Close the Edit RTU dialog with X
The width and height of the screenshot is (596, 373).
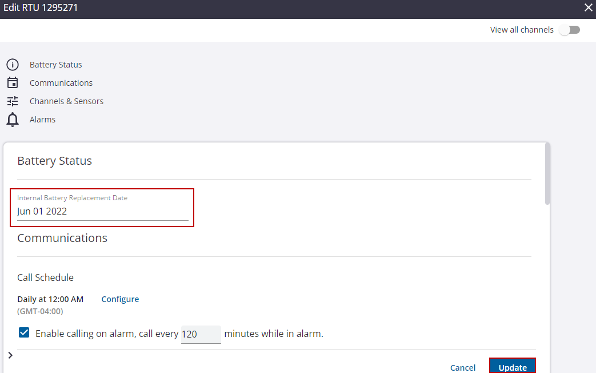coord(588,8)
